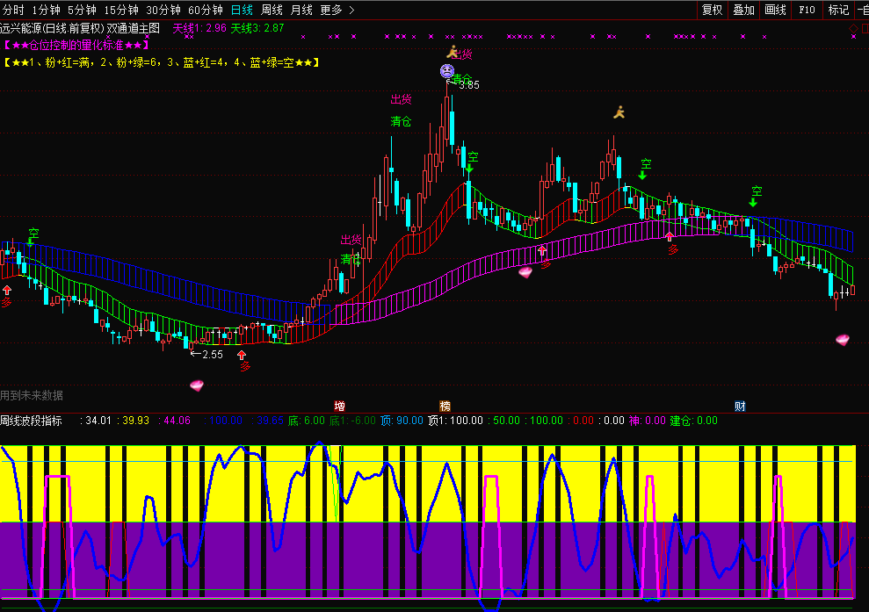869x612 pixels.
Task: Click the 增 event marker on the timeline
Action: point(340,407)
